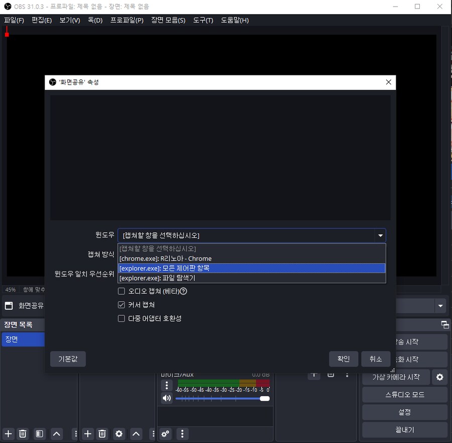Collapse the 윈도우 dropdown arrow

pos(380,235)
